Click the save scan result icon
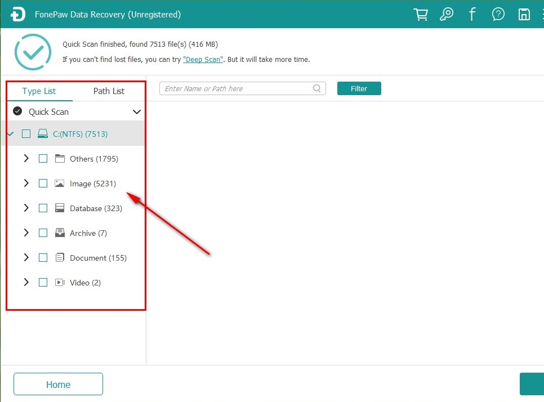 [524, 15]
